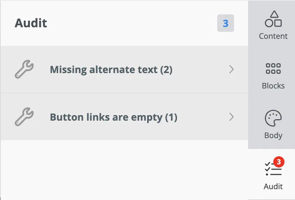Click the wrench icon beside Missing alternate text
Image resolution: width=295 pixels, height=200 pixels.
24,70
